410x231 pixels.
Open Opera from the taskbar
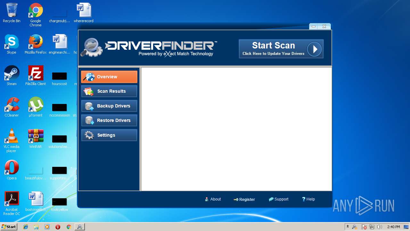[x=58, y=227]
